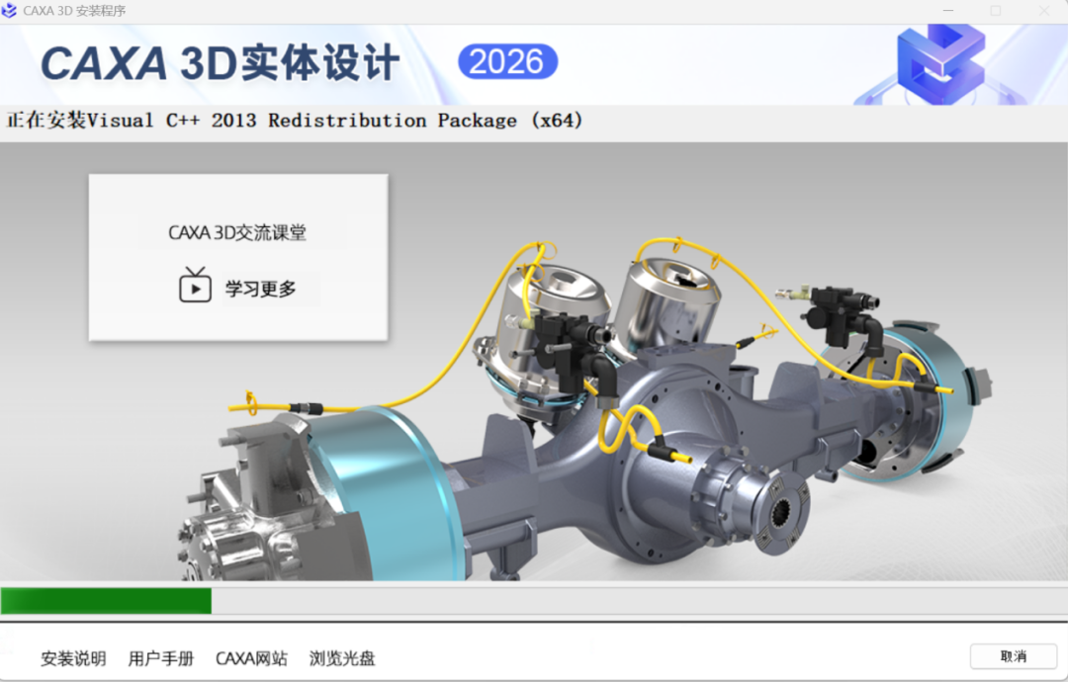Click the CAXA 3D交流课堂 heading
The image size is (1068, 682).
pos(237,233)
